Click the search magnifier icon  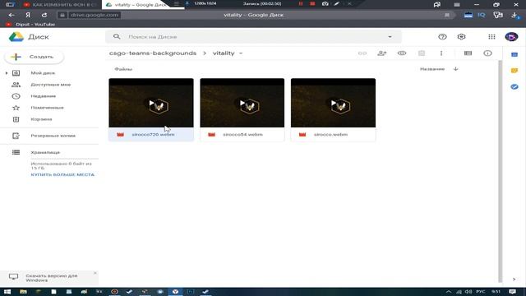[x=117, y=36]
